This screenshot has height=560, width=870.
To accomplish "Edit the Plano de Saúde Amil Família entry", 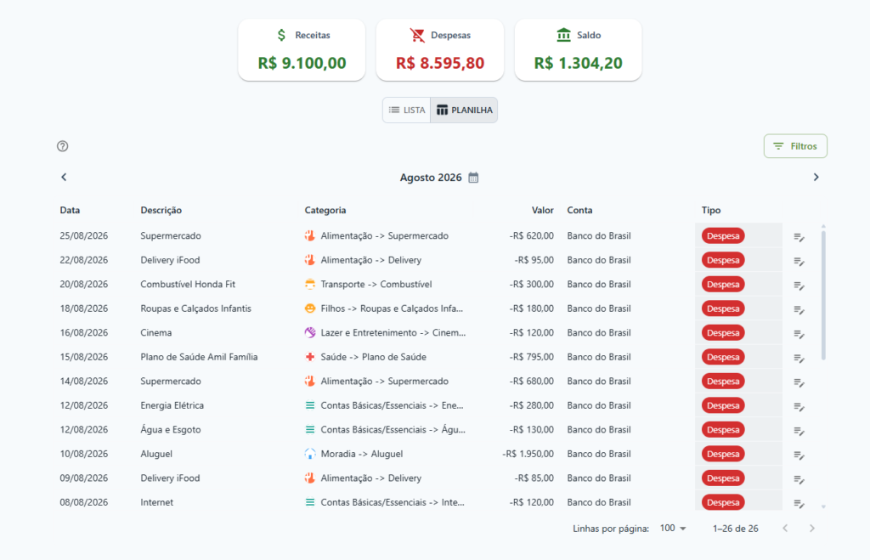I will tap(799, 358).
